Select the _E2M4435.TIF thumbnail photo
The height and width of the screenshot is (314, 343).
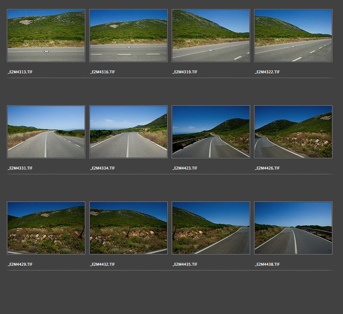click(x=211, y=228)
